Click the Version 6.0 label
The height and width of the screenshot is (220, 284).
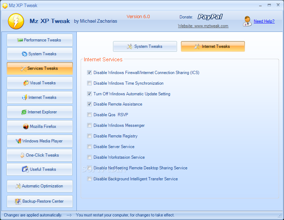(138, 17)
